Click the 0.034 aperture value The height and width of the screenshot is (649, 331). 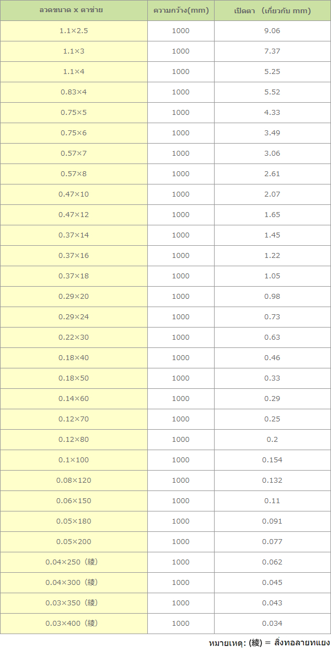pyautogui.click(x=272, y=624)
